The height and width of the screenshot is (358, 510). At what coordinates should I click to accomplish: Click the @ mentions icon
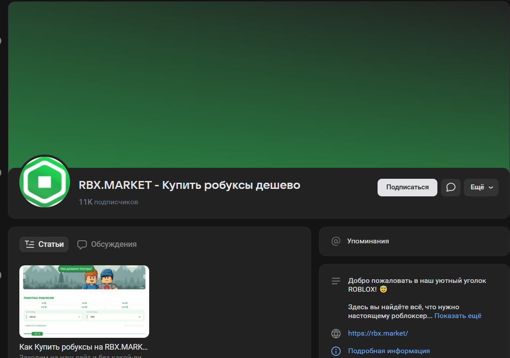336,241
